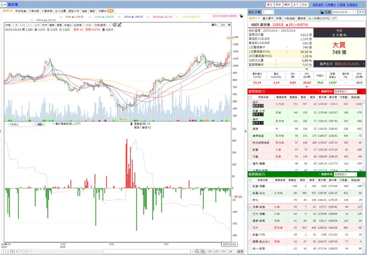Open the 日線(還原) period dropdown
This screenshot has height=255, width=367.
pyautogui.click(x=102, y=25)
